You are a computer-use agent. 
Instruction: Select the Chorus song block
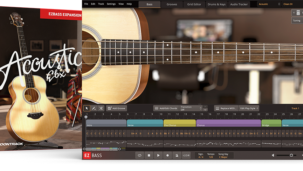pyautogui.click(x=228, y=123)
